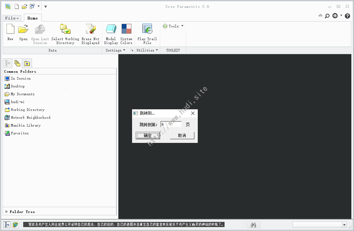Viewport: 354px width, 231px height.
Task: Click quick access windows switch icon
Action: (32, 7)
